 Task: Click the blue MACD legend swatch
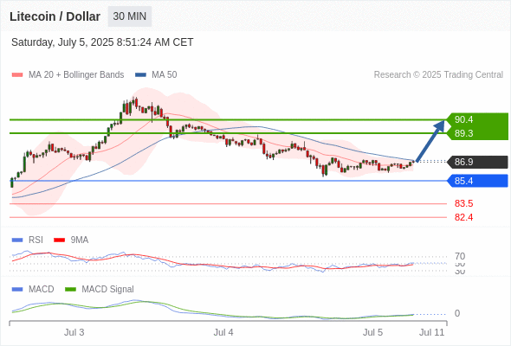(17, 290)
